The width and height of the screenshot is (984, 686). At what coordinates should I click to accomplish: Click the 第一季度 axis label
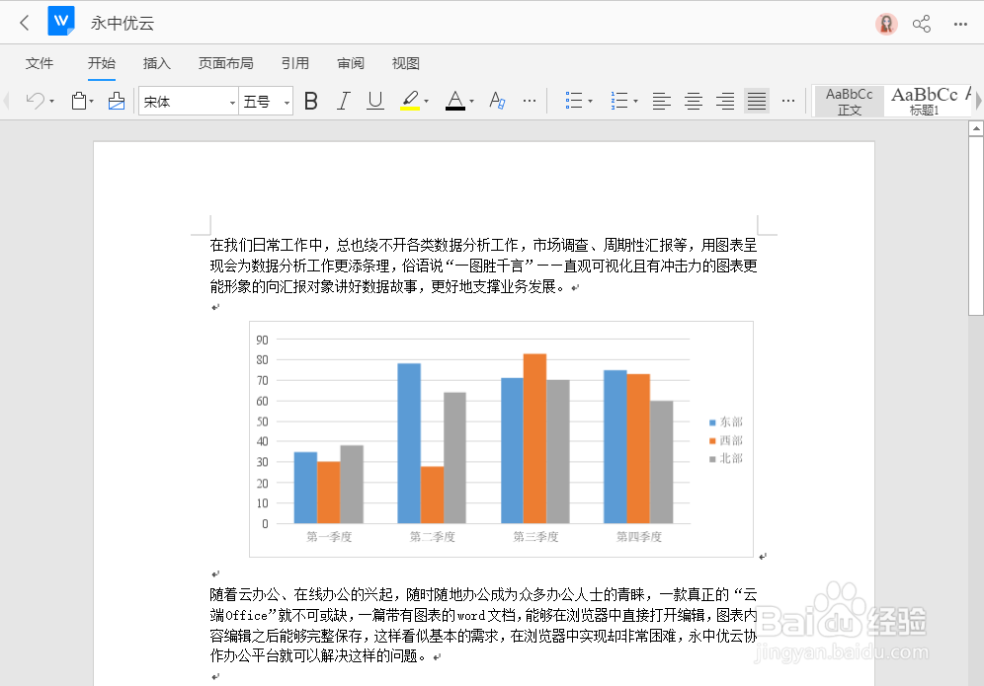tap(329, 537)
